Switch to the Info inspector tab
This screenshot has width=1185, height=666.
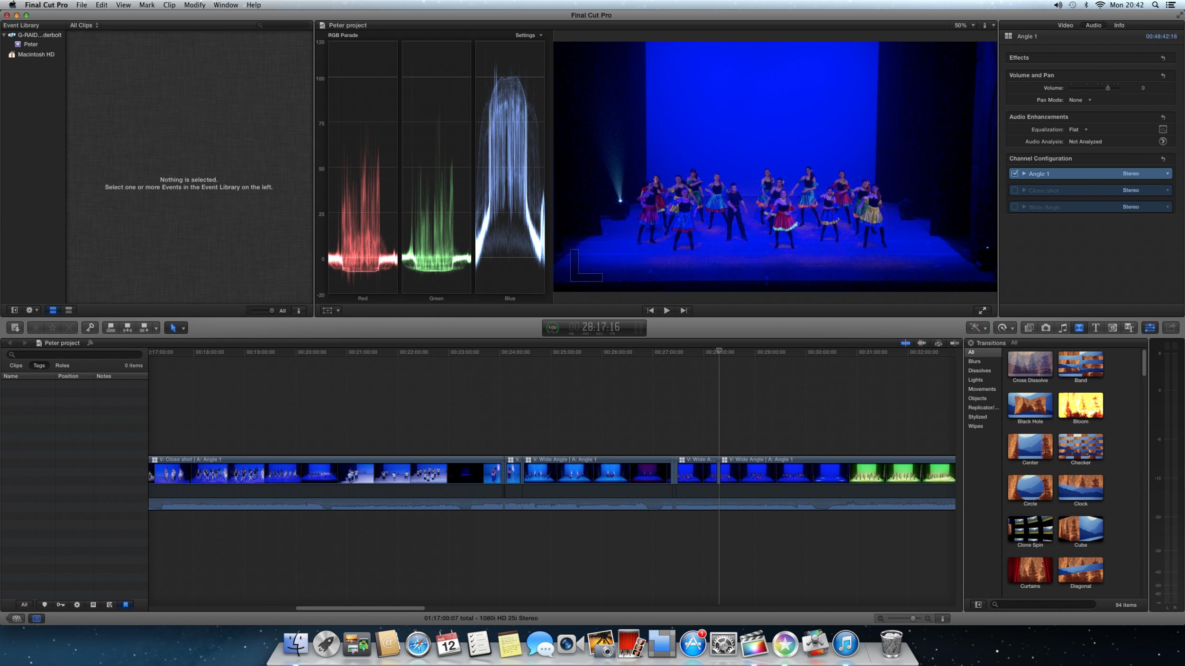pos(1119,25)
